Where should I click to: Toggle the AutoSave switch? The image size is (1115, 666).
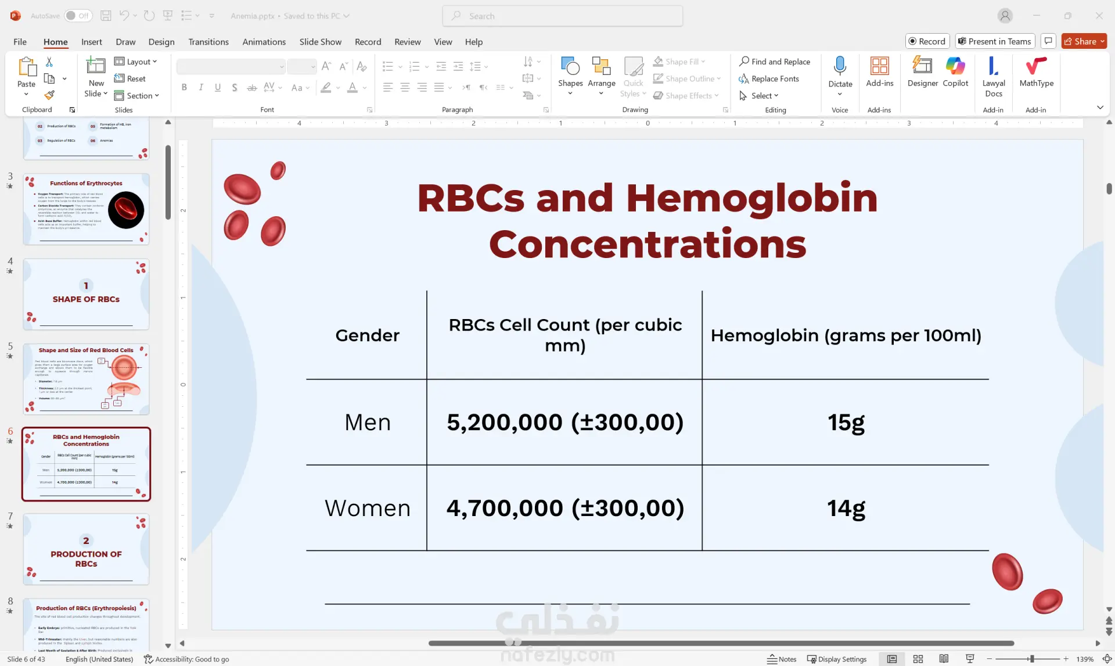point(78,16)
